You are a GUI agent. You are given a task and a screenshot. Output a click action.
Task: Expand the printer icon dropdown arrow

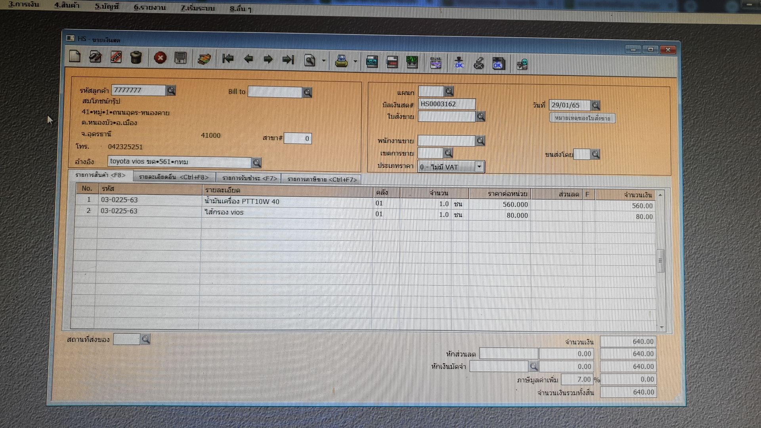point(355,62)
